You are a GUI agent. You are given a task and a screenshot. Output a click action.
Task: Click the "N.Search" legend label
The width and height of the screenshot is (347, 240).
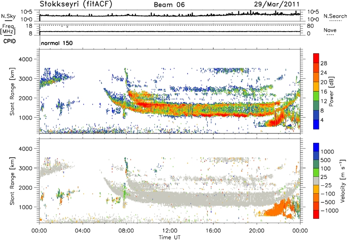click(x=335, y=16)
